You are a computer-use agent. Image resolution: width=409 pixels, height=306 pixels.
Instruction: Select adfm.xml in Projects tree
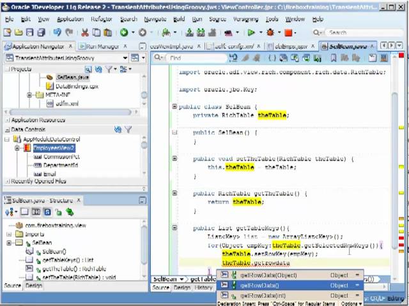click(67, 103)
